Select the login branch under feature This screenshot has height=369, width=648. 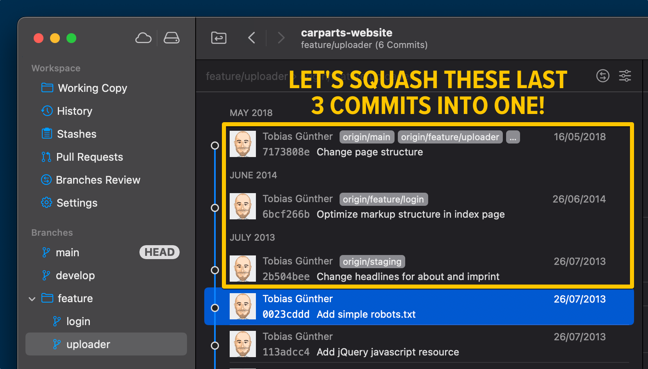[x=78, y=321]
